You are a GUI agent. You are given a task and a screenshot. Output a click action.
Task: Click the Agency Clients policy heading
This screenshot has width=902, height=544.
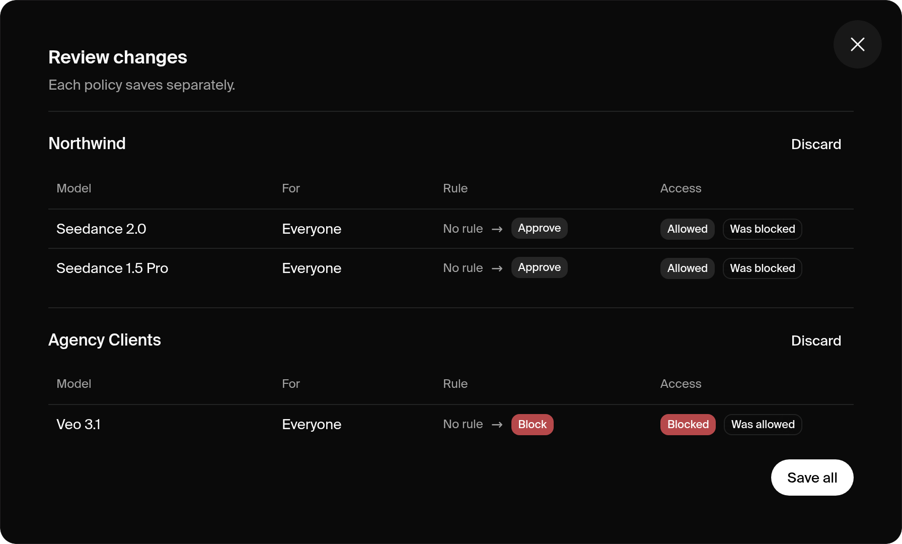[105, 340]
